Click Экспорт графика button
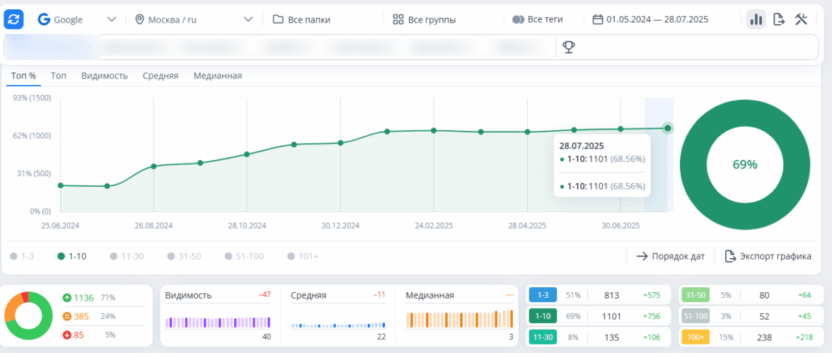The height and width of the screenshot is (353, 832). click(768, 256)
